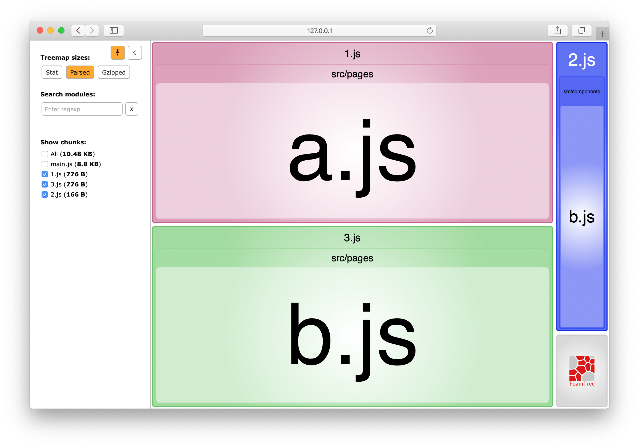
Task: Click src/pages folder inside 1.js
Action: pyautogui.click(x=352, y=74)
